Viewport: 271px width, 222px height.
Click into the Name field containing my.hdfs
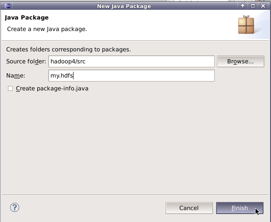[x=132, y=76]
